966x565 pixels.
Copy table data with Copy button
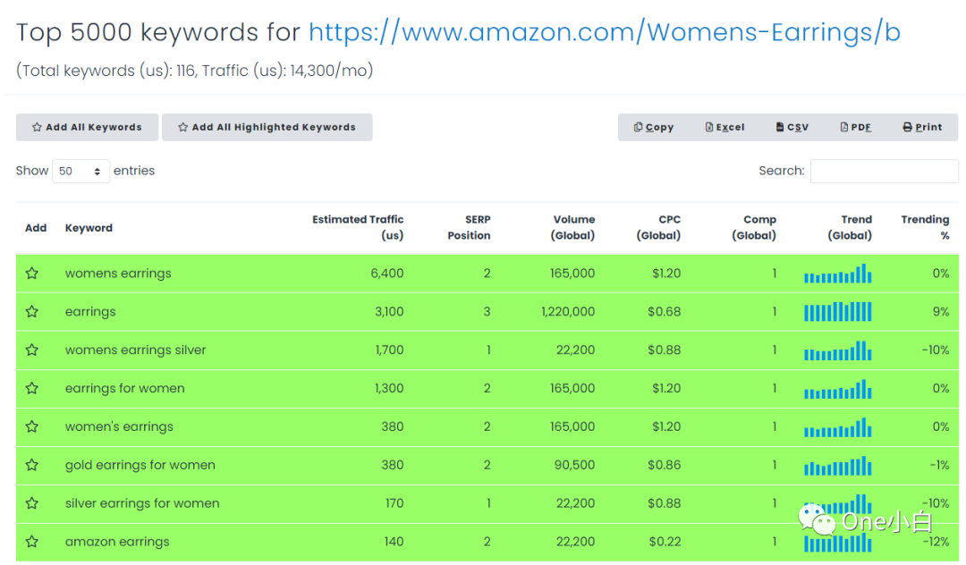653,128
